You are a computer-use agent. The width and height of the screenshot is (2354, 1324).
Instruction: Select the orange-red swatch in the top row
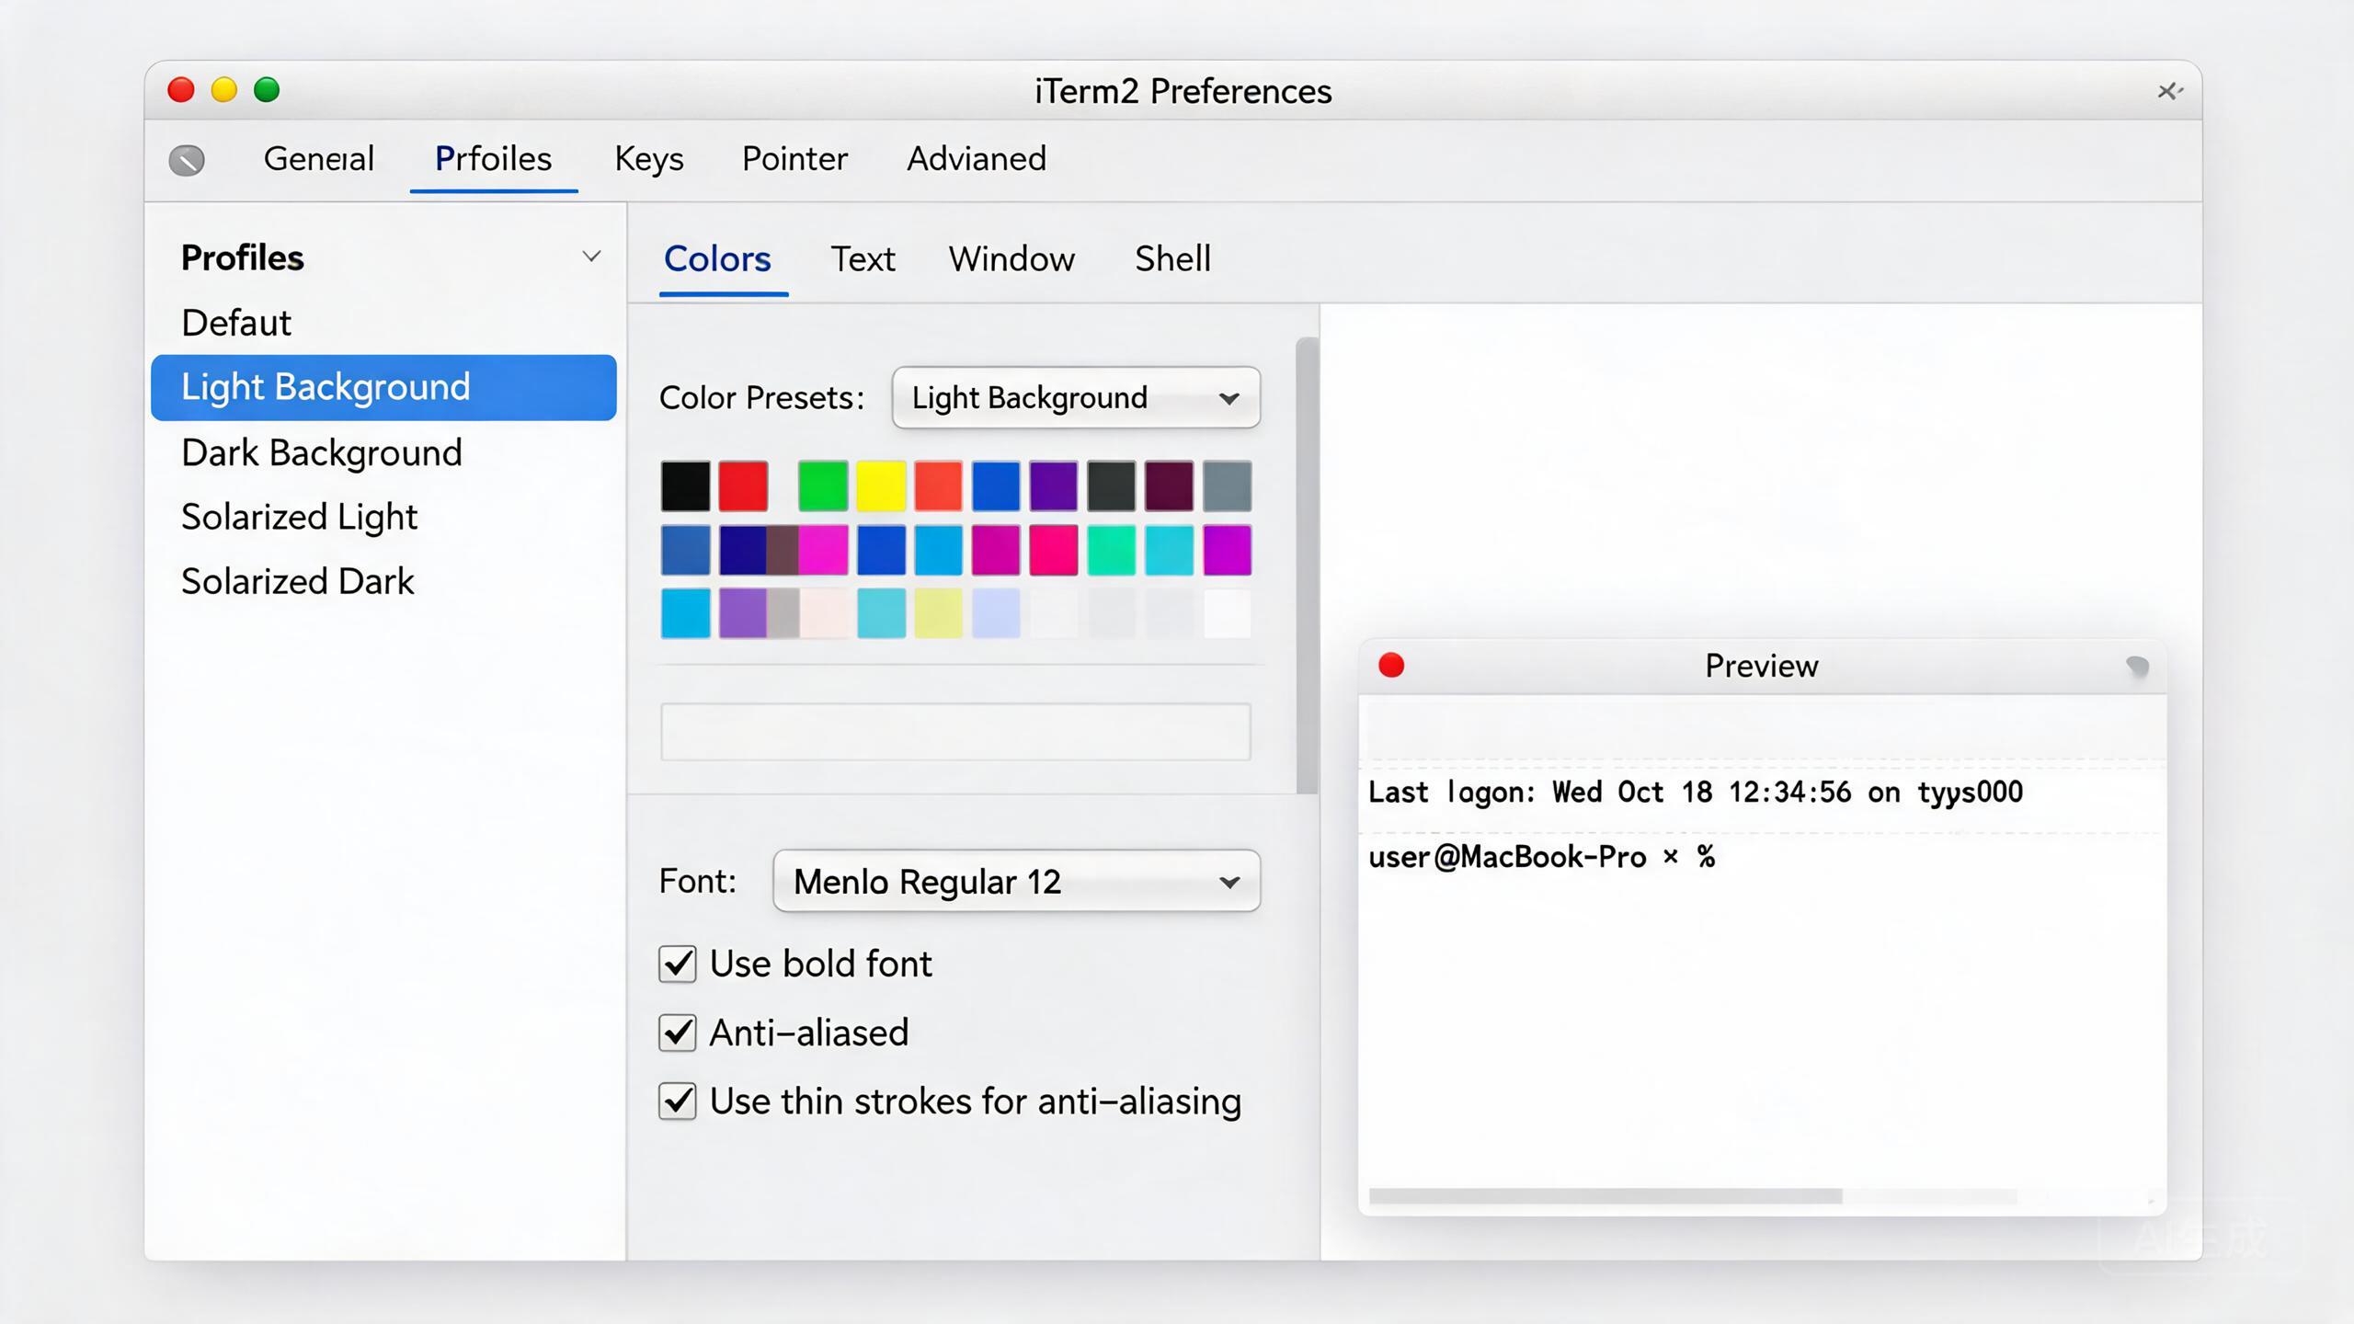click(x=938, y=485)
